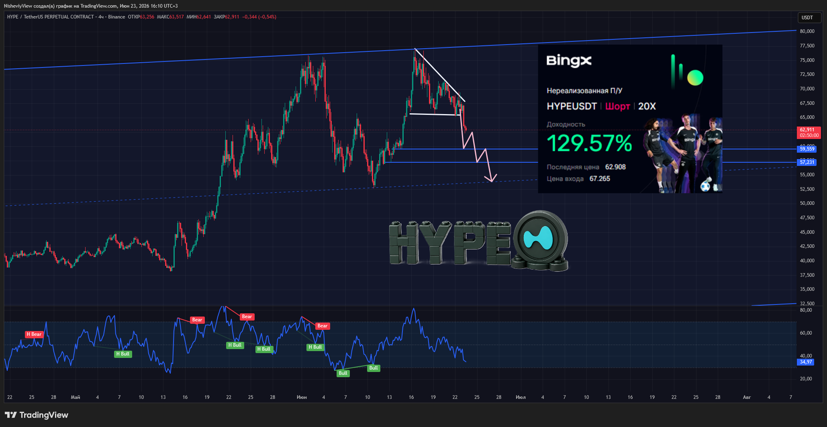
Task: Click the red Шорт position label
Action: click(617, 106)
